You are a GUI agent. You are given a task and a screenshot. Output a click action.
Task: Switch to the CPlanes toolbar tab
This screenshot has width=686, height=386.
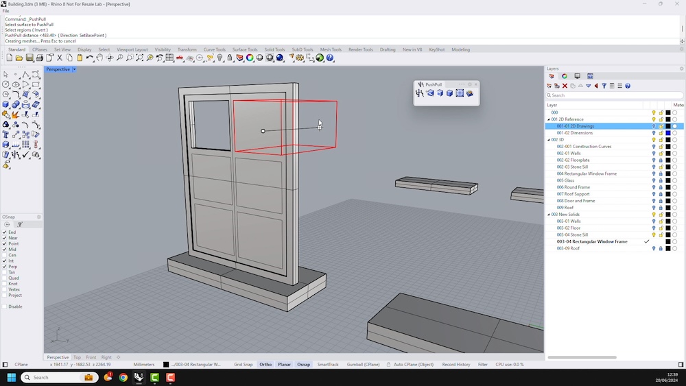39,49
